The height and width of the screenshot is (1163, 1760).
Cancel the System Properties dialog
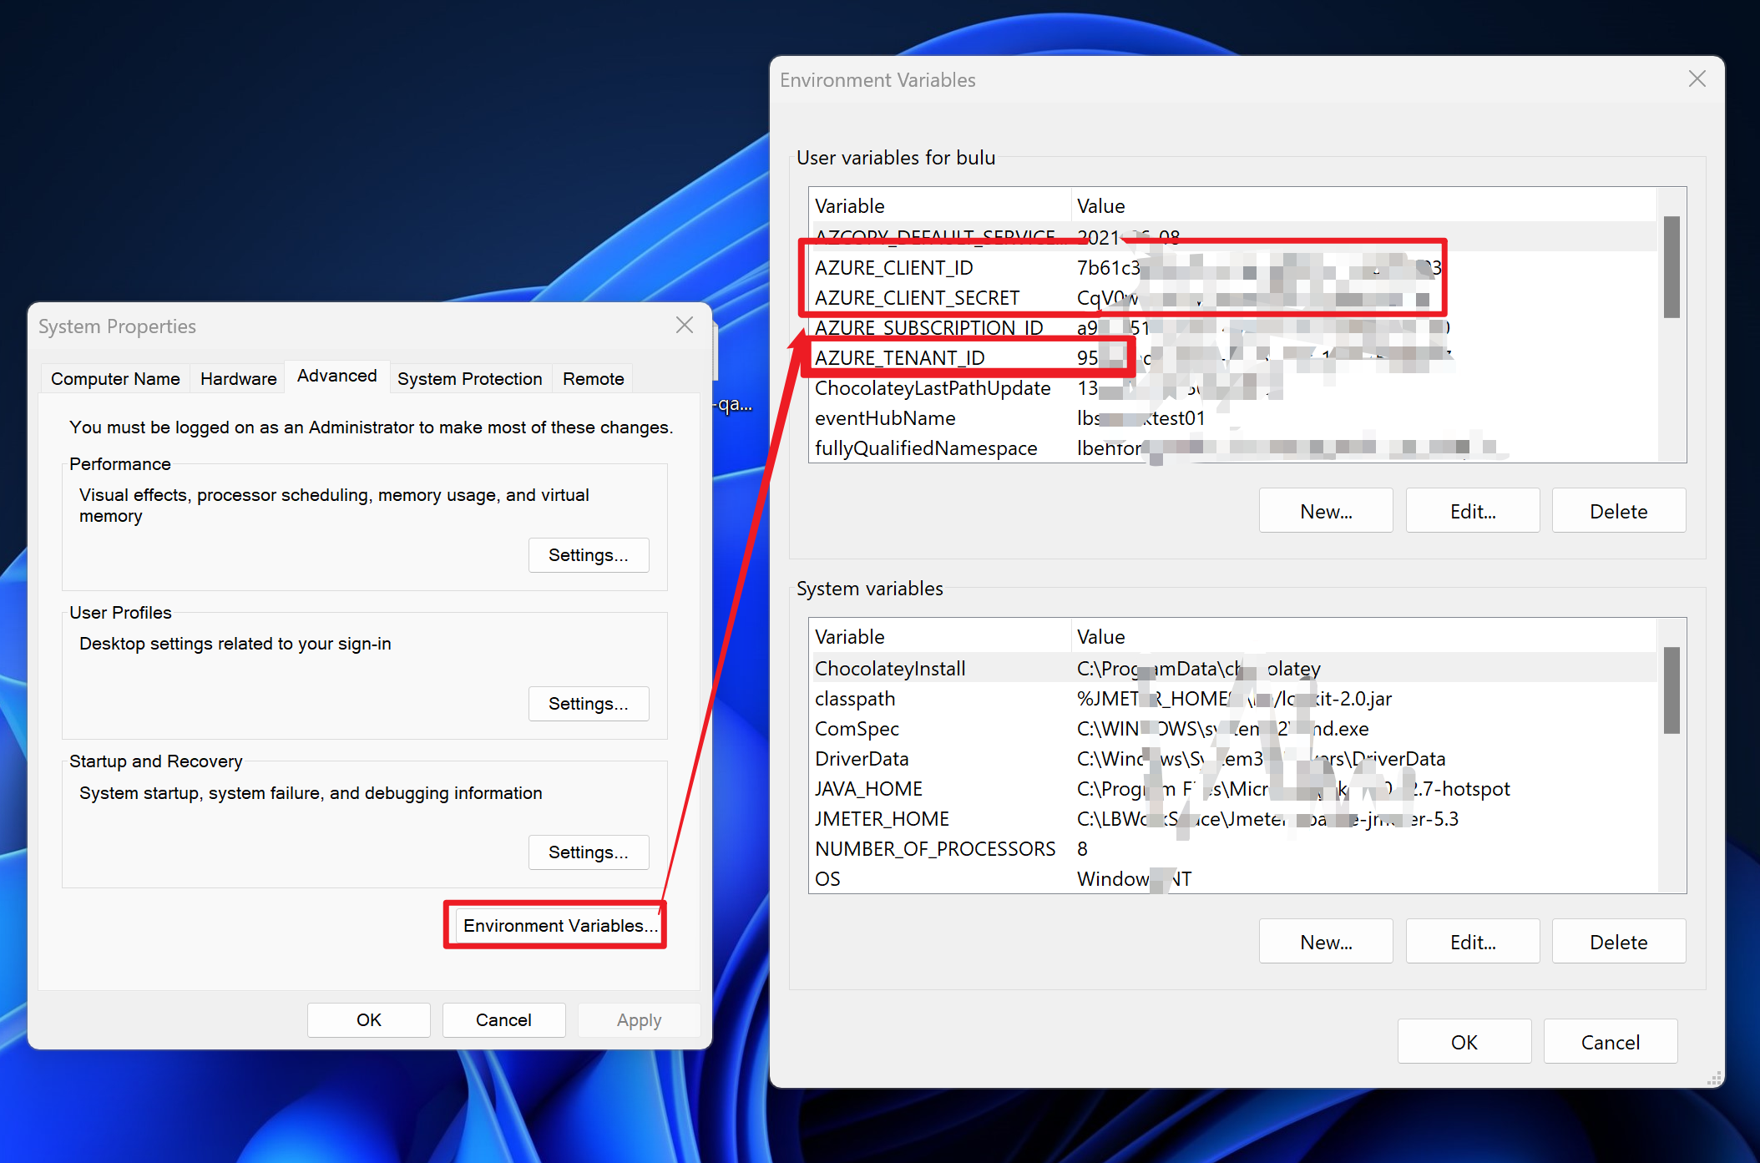click(x=503, y=1020)
